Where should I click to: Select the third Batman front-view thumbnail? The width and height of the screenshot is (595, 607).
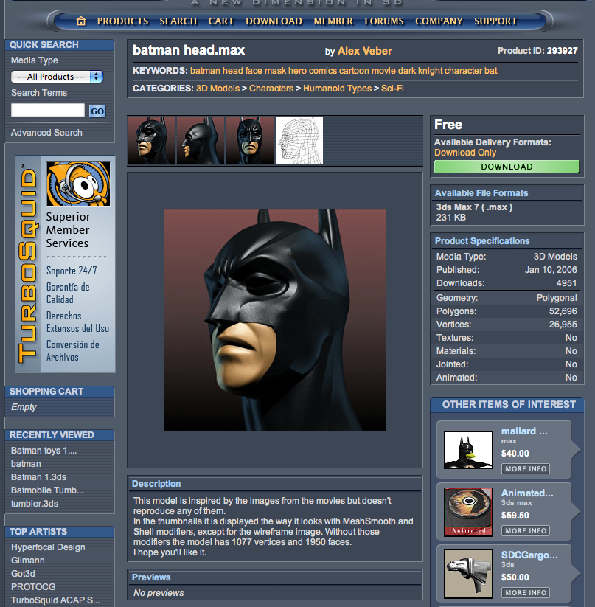pos(250,141)
